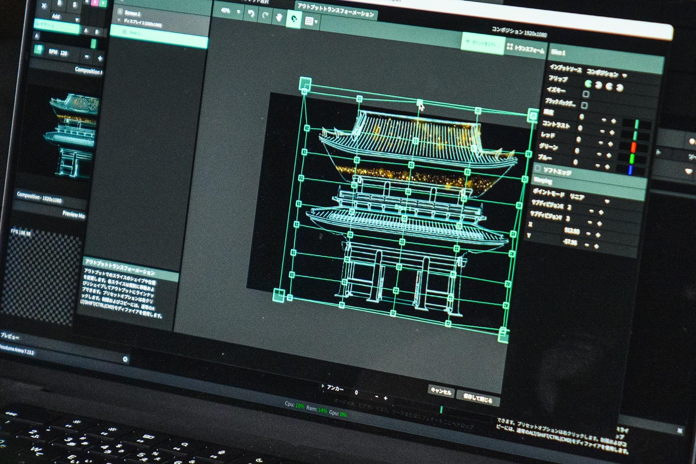Open the grid options dropdown icon
696x464 pixels.
(310, 21)
